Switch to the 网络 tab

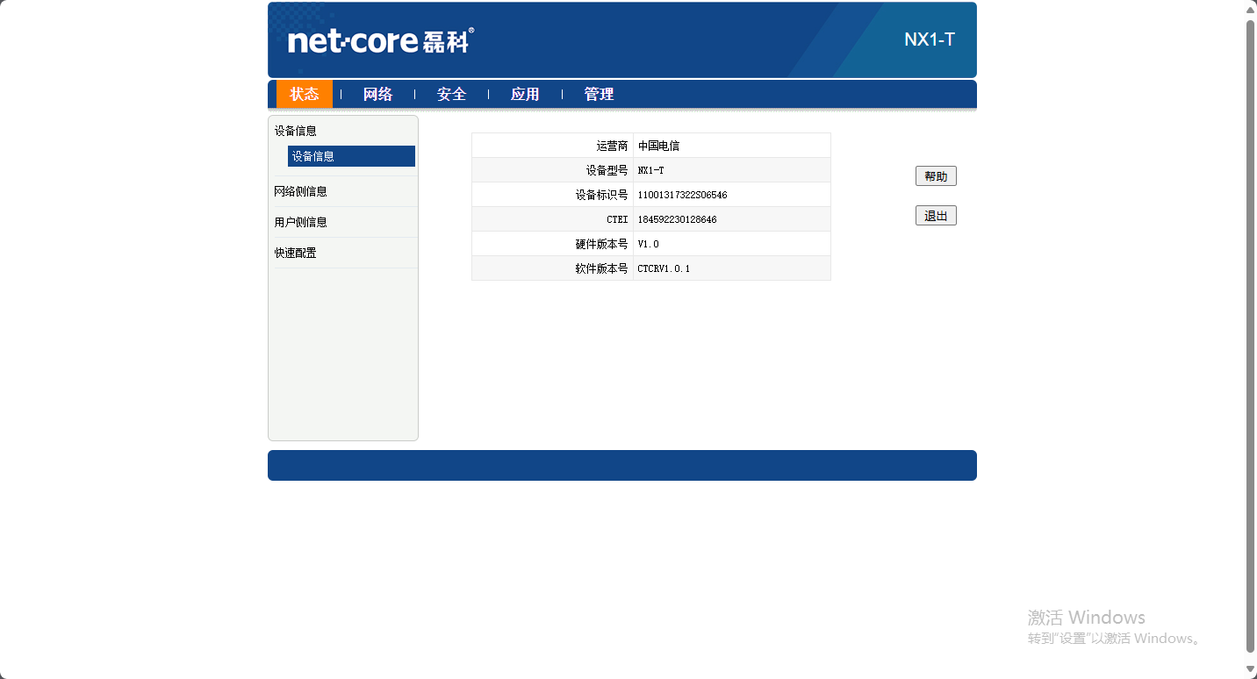point(377,94)
